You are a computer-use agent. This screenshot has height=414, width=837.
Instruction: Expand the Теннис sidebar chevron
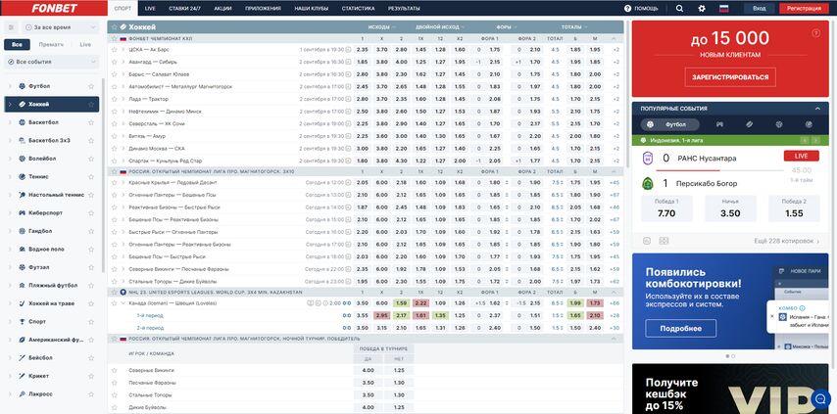pos(10,176)
